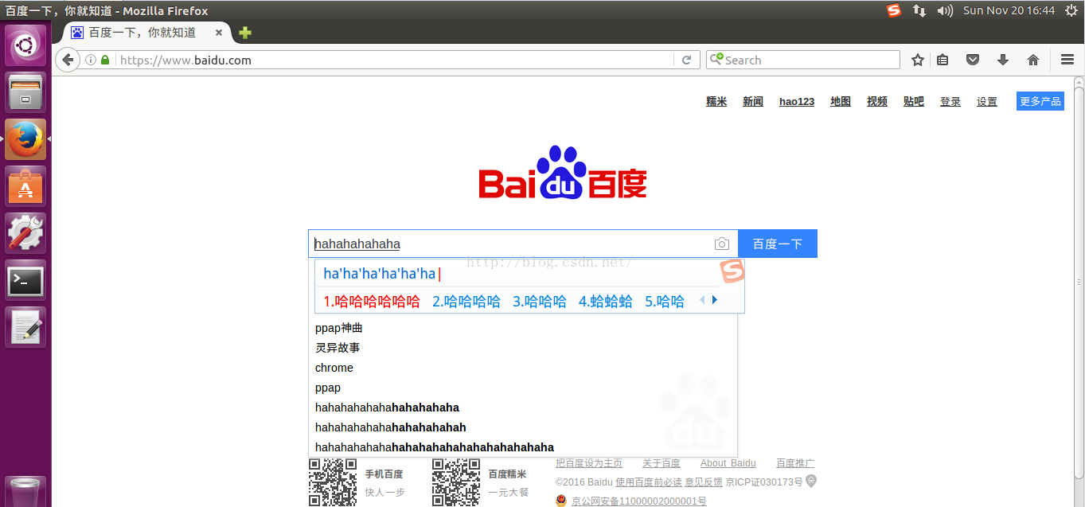Bookmark this page star icon

pyautogui.click(x=918, y=60)
